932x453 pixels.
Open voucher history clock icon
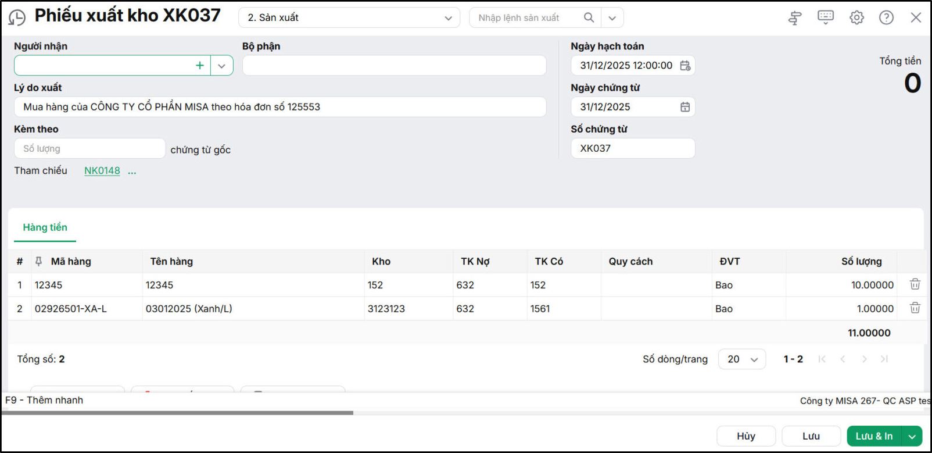pyautogui.click(x=17, y=17)
